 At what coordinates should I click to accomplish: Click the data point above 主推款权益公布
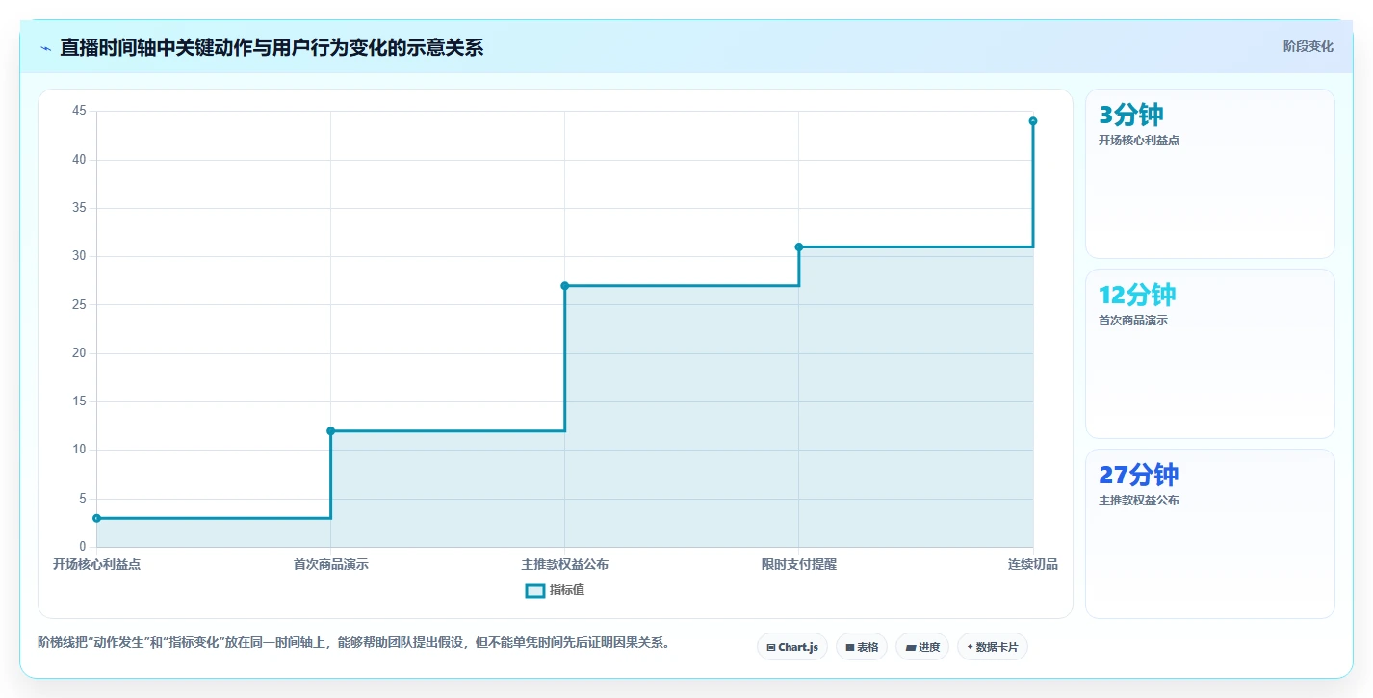pyautogui.click(x=565, y=285)
